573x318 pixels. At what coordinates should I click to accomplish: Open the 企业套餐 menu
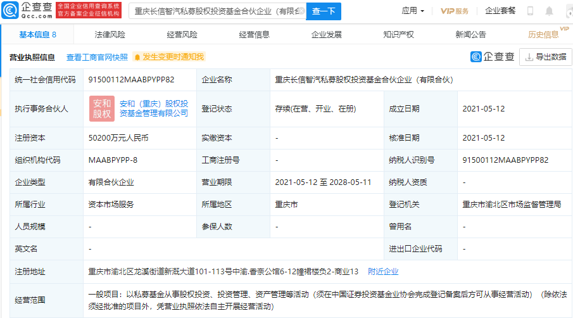(500, 11)
